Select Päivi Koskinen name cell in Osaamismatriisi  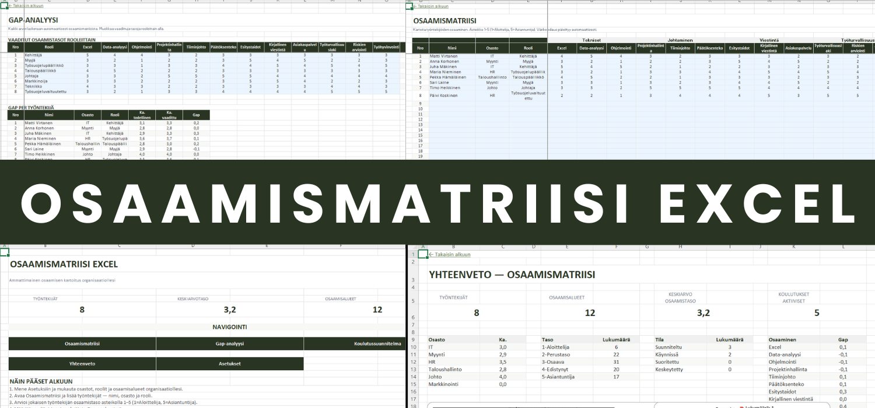tap(443, 95)
